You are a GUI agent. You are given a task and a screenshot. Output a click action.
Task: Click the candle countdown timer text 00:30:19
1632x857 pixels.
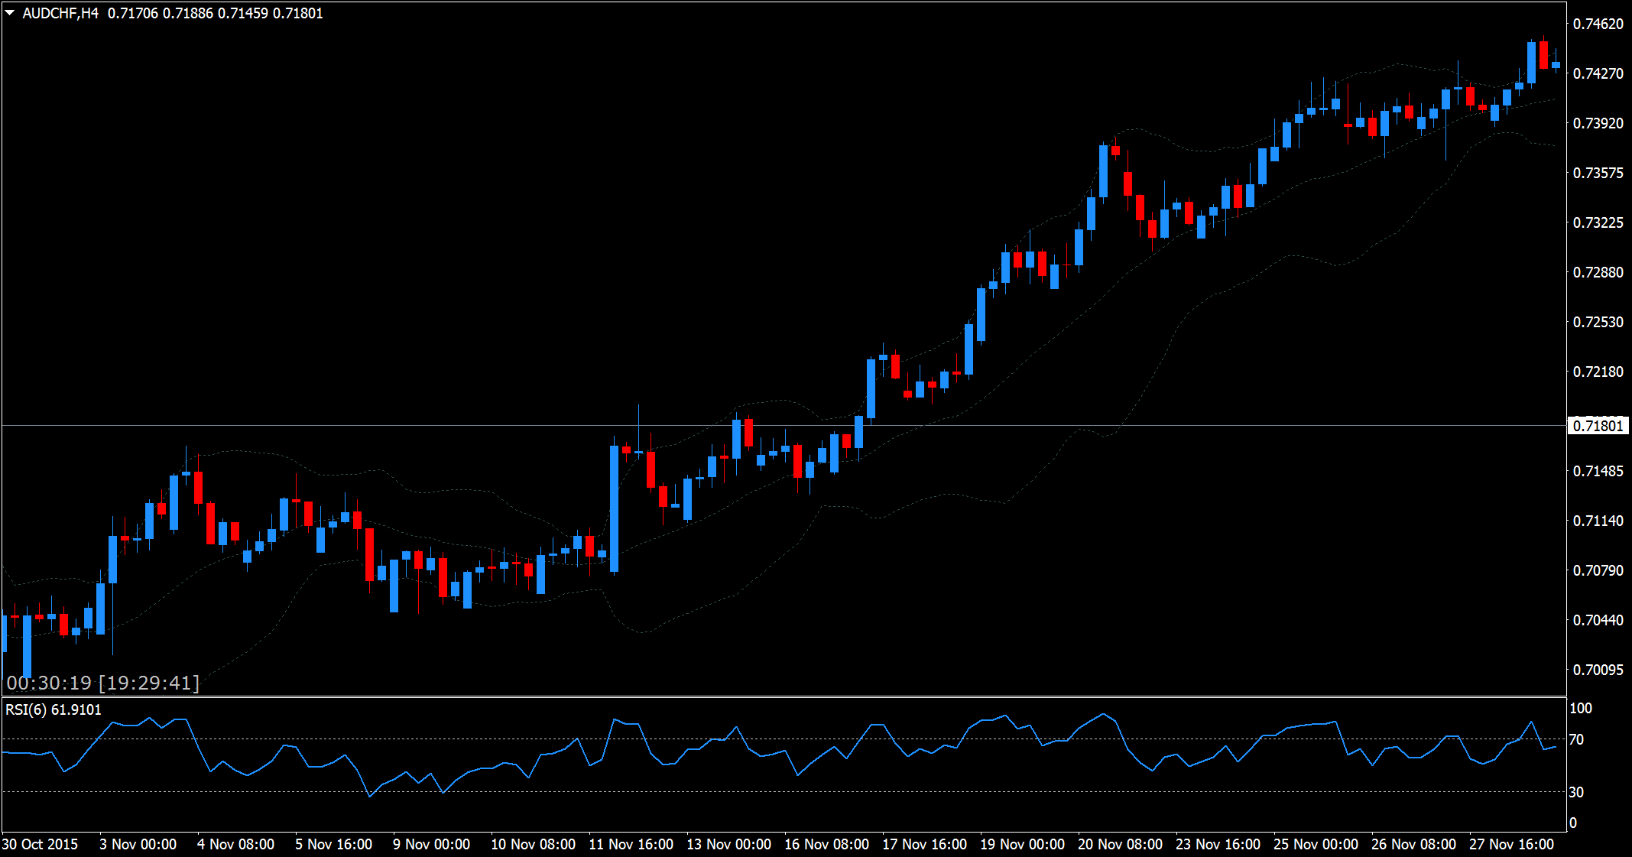tap(49, 683)
